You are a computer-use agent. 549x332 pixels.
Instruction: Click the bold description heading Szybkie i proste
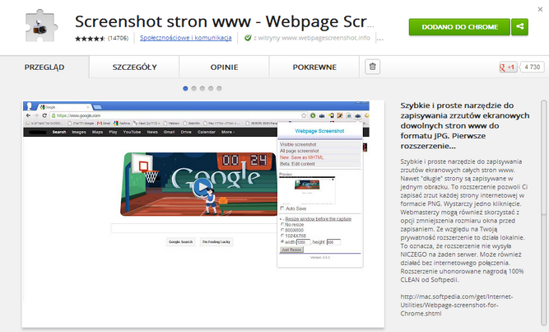coord(465,125)
